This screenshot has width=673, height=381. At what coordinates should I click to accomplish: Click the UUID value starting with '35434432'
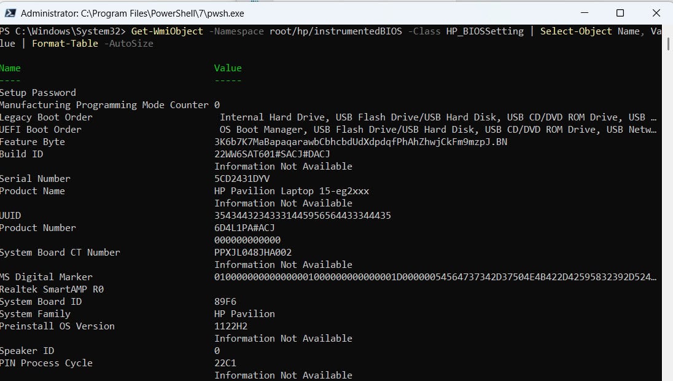tap(303, 216)
